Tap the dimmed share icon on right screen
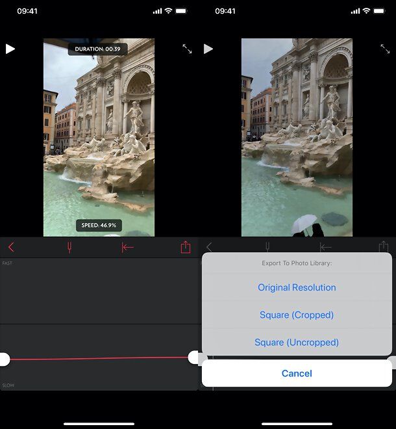Viewport: 396px width, 429px height. click(384, 246)
